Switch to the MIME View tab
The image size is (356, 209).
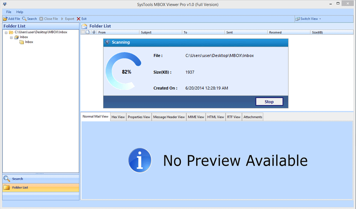point(196,117)
